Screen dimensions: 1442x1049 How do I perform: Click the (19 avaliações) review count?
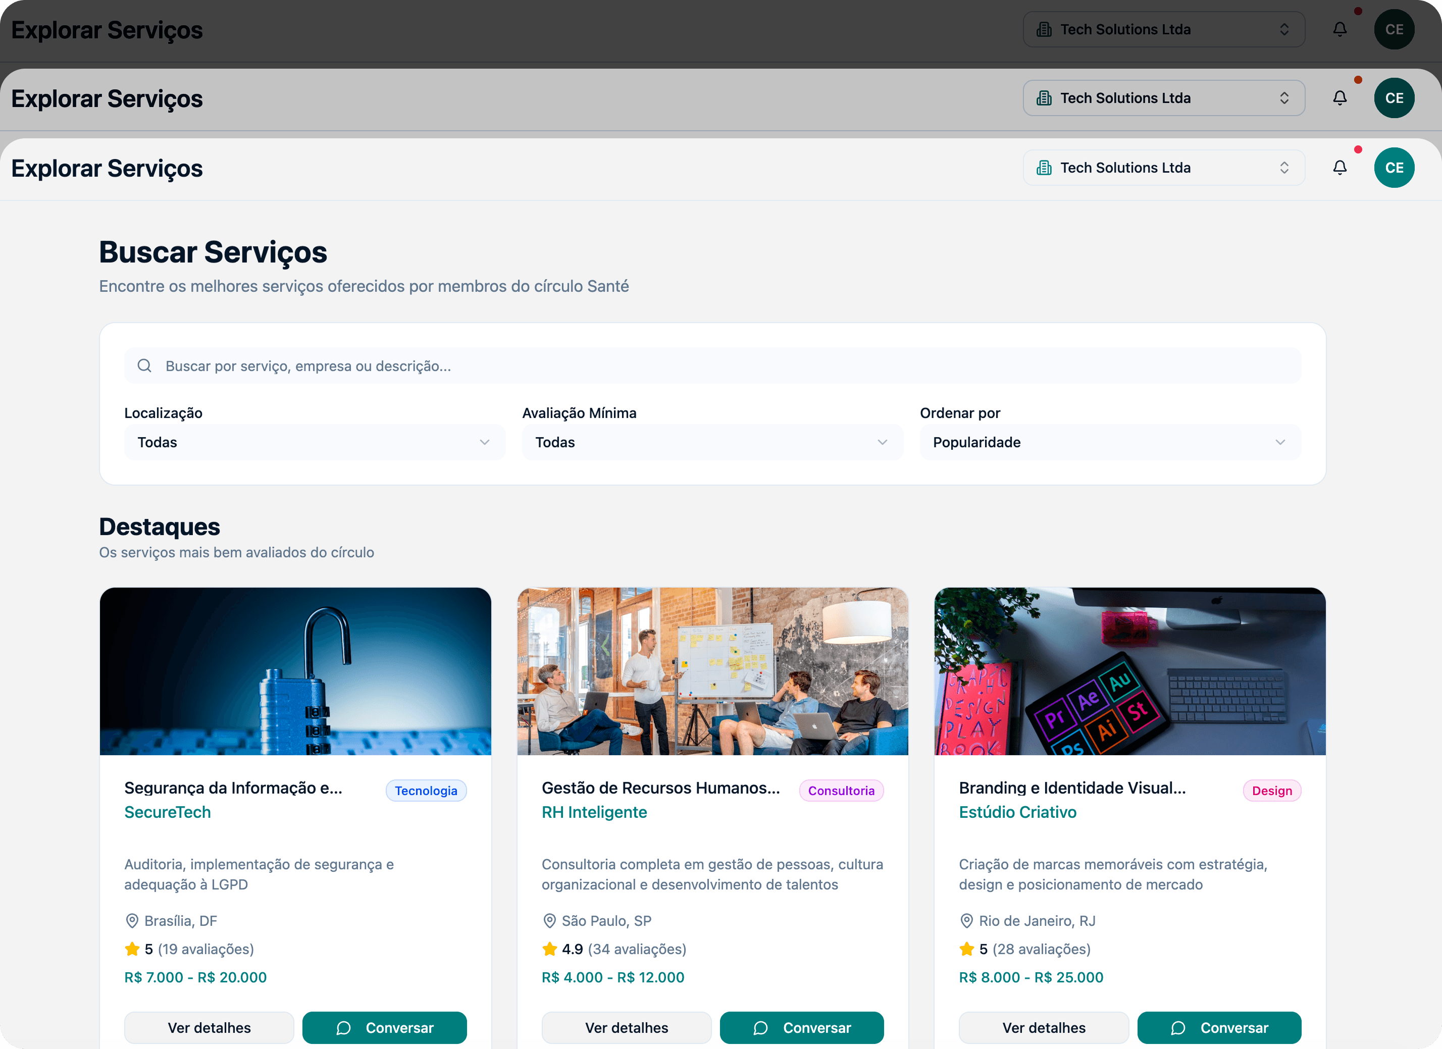pos(206,949)
